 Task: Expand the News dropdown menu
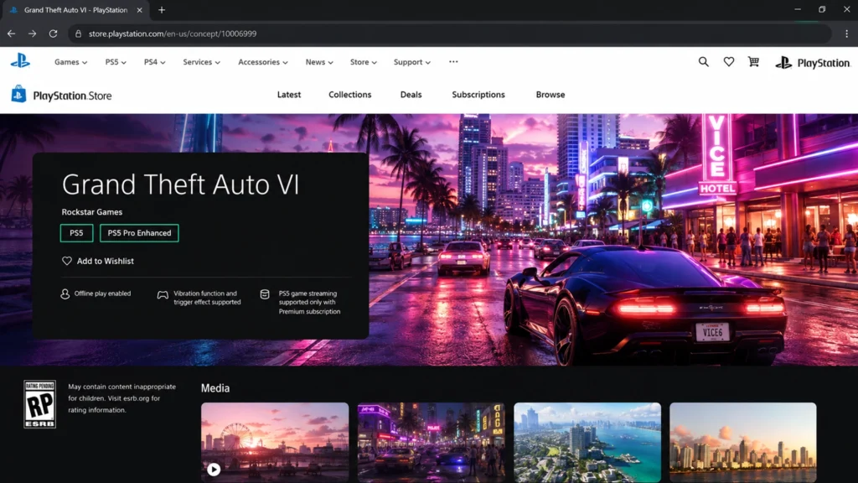319,62
